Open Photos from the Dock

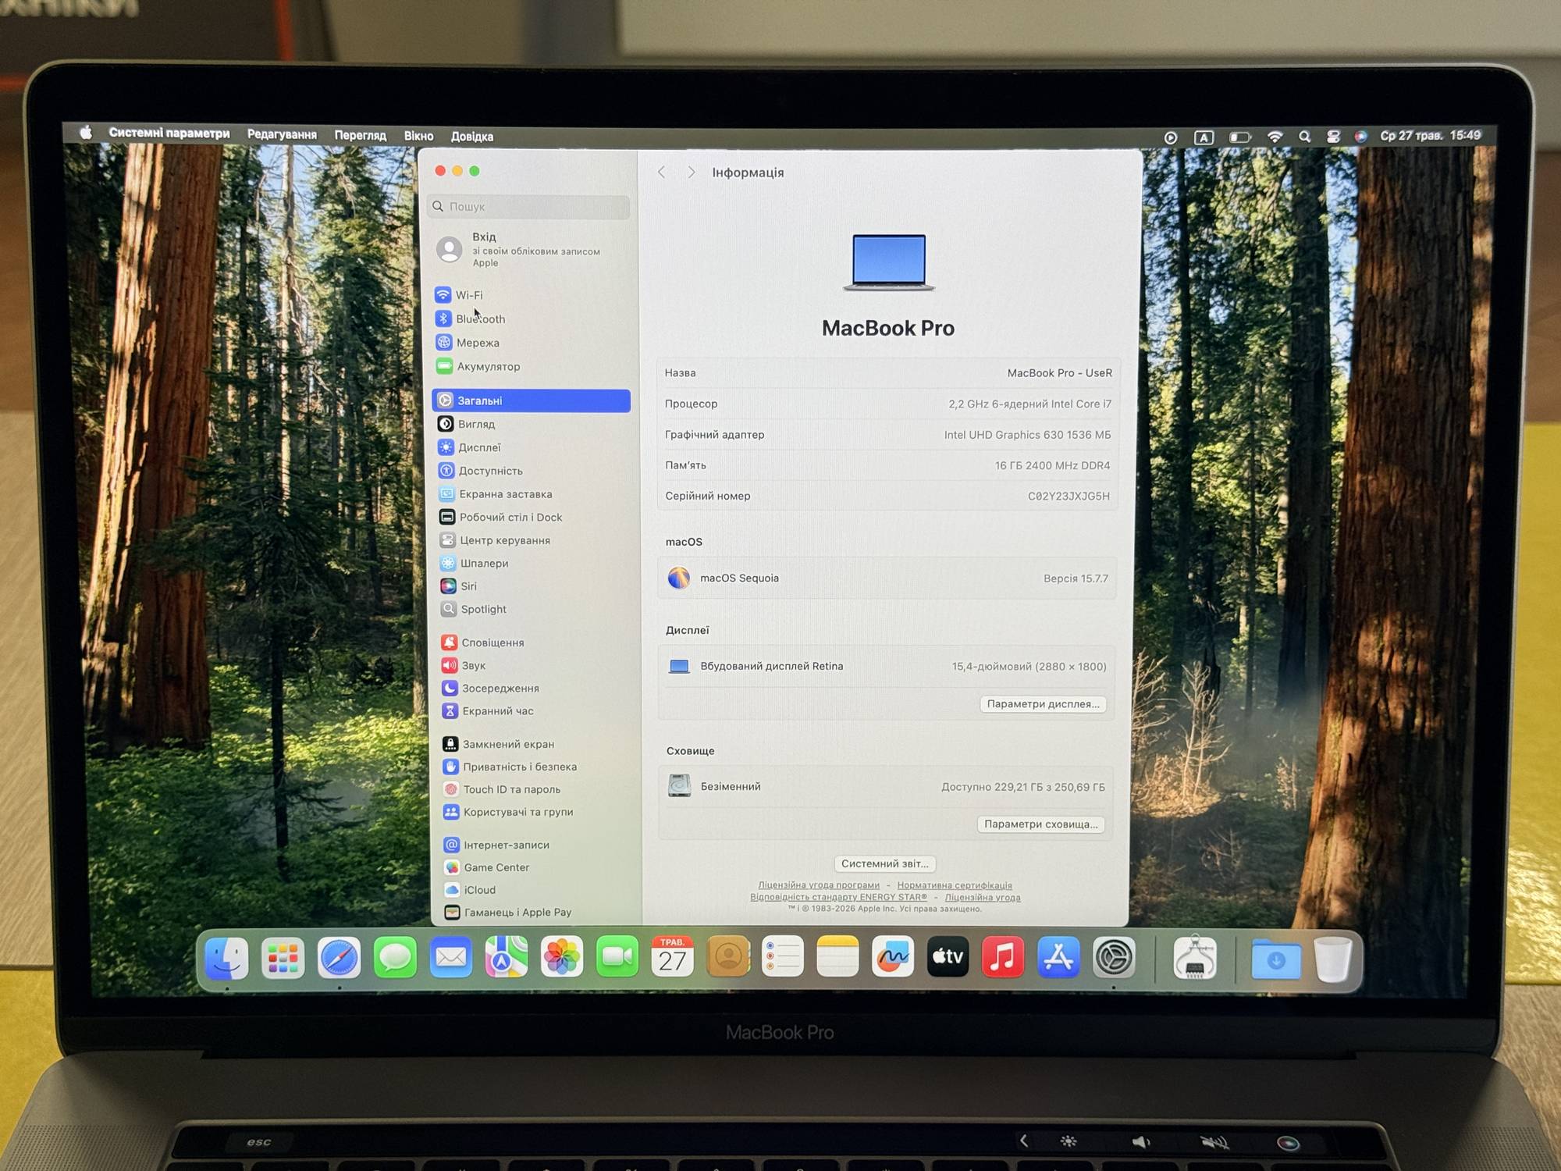tap(562, 956)
